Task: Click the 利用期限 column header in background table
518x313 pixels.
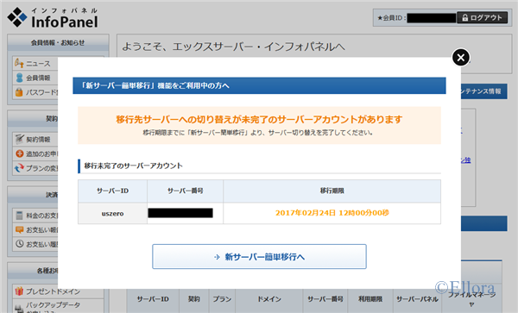Action: [x=370, y=299]
